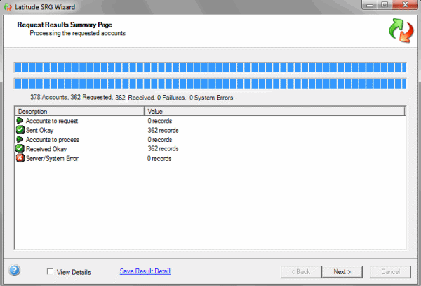The width and height of the screenshot is (421, 286).
Task: Click the disabled Back button
Action: [301, 272]
